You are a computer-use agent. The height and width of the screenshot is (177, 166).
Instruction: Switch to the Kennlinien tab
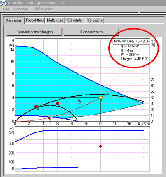(x=14, y=20)
